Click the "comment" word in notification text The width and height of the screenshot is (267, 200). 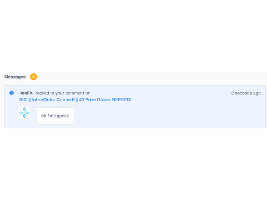pos(75,93)
